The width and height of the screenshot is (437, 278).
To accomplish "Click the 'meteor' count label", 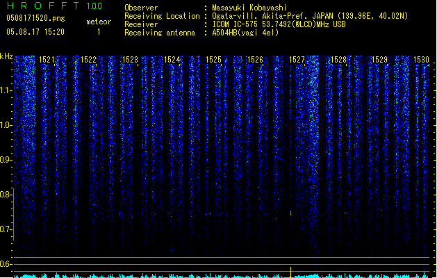I will click(x=99, y=22).
